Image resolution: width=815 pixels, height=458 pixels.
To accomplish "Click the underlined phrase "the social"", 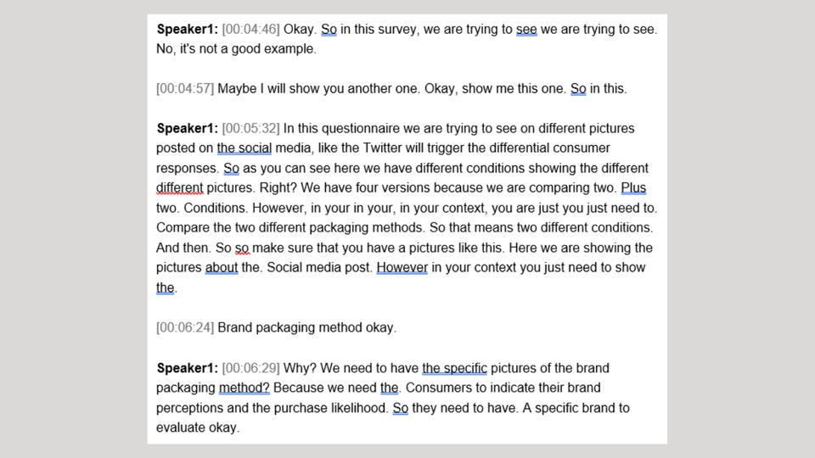I will (244, 148).
